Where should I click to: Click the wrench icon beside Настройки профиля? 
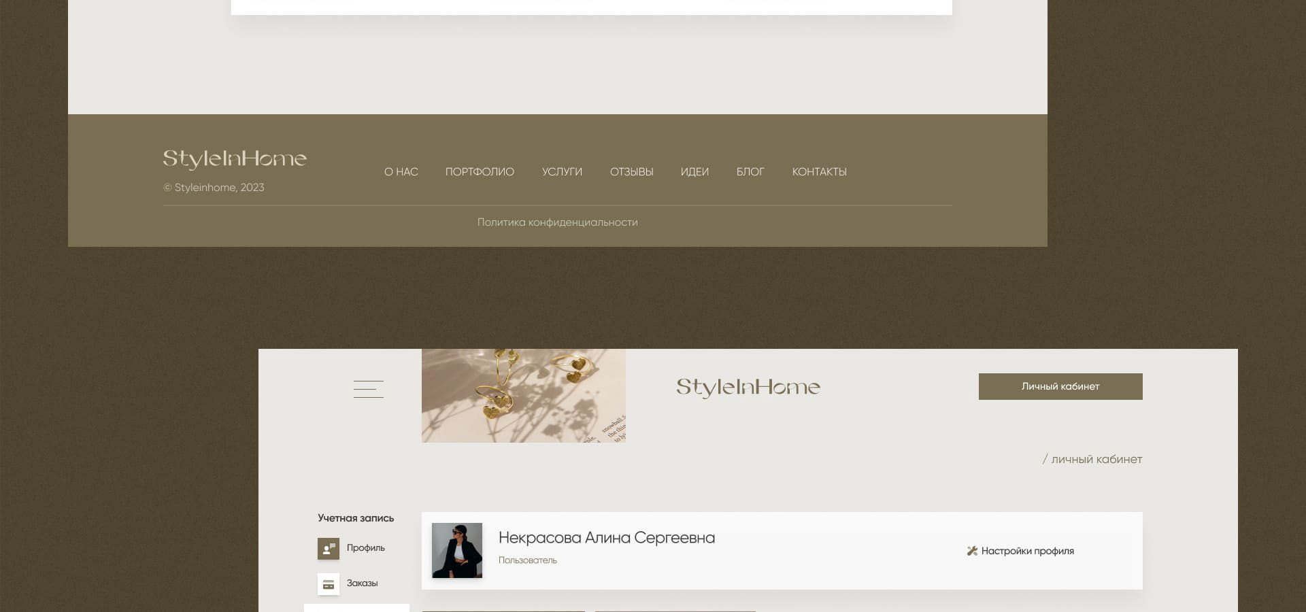coord(972,551)
